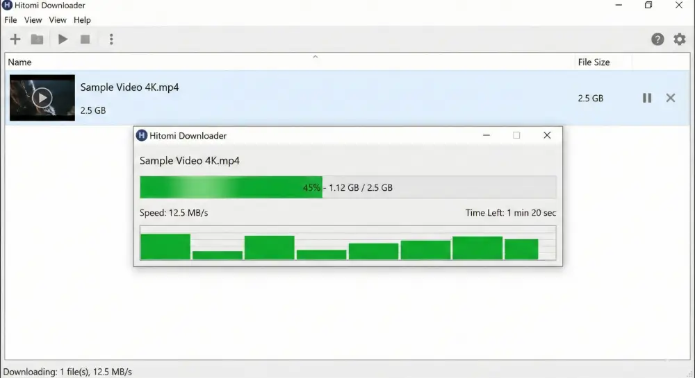Open the downloads folder icon in toolbar

coord(38,40)
